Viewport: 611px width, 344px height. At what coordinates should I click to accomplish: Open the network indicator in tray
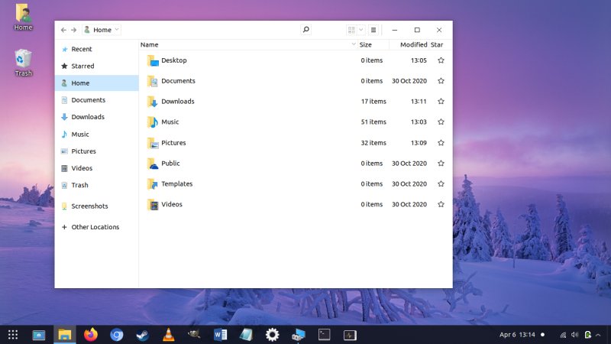click(x=563, y=335)
